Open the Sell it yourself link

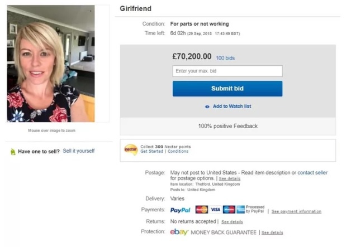click(79, 151)
